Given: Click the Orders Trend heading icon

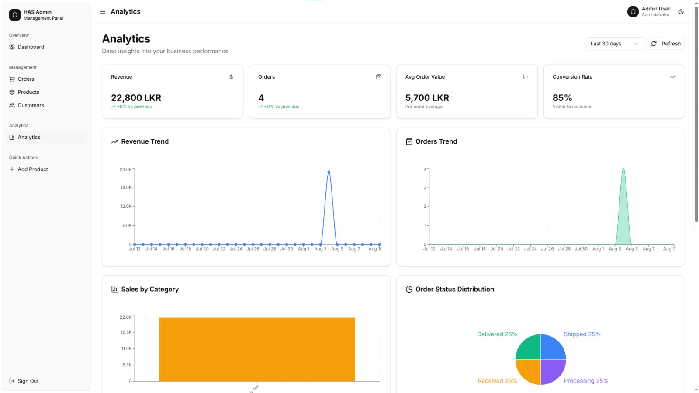Looking at the screenshot, I should (x=409, y=141).
